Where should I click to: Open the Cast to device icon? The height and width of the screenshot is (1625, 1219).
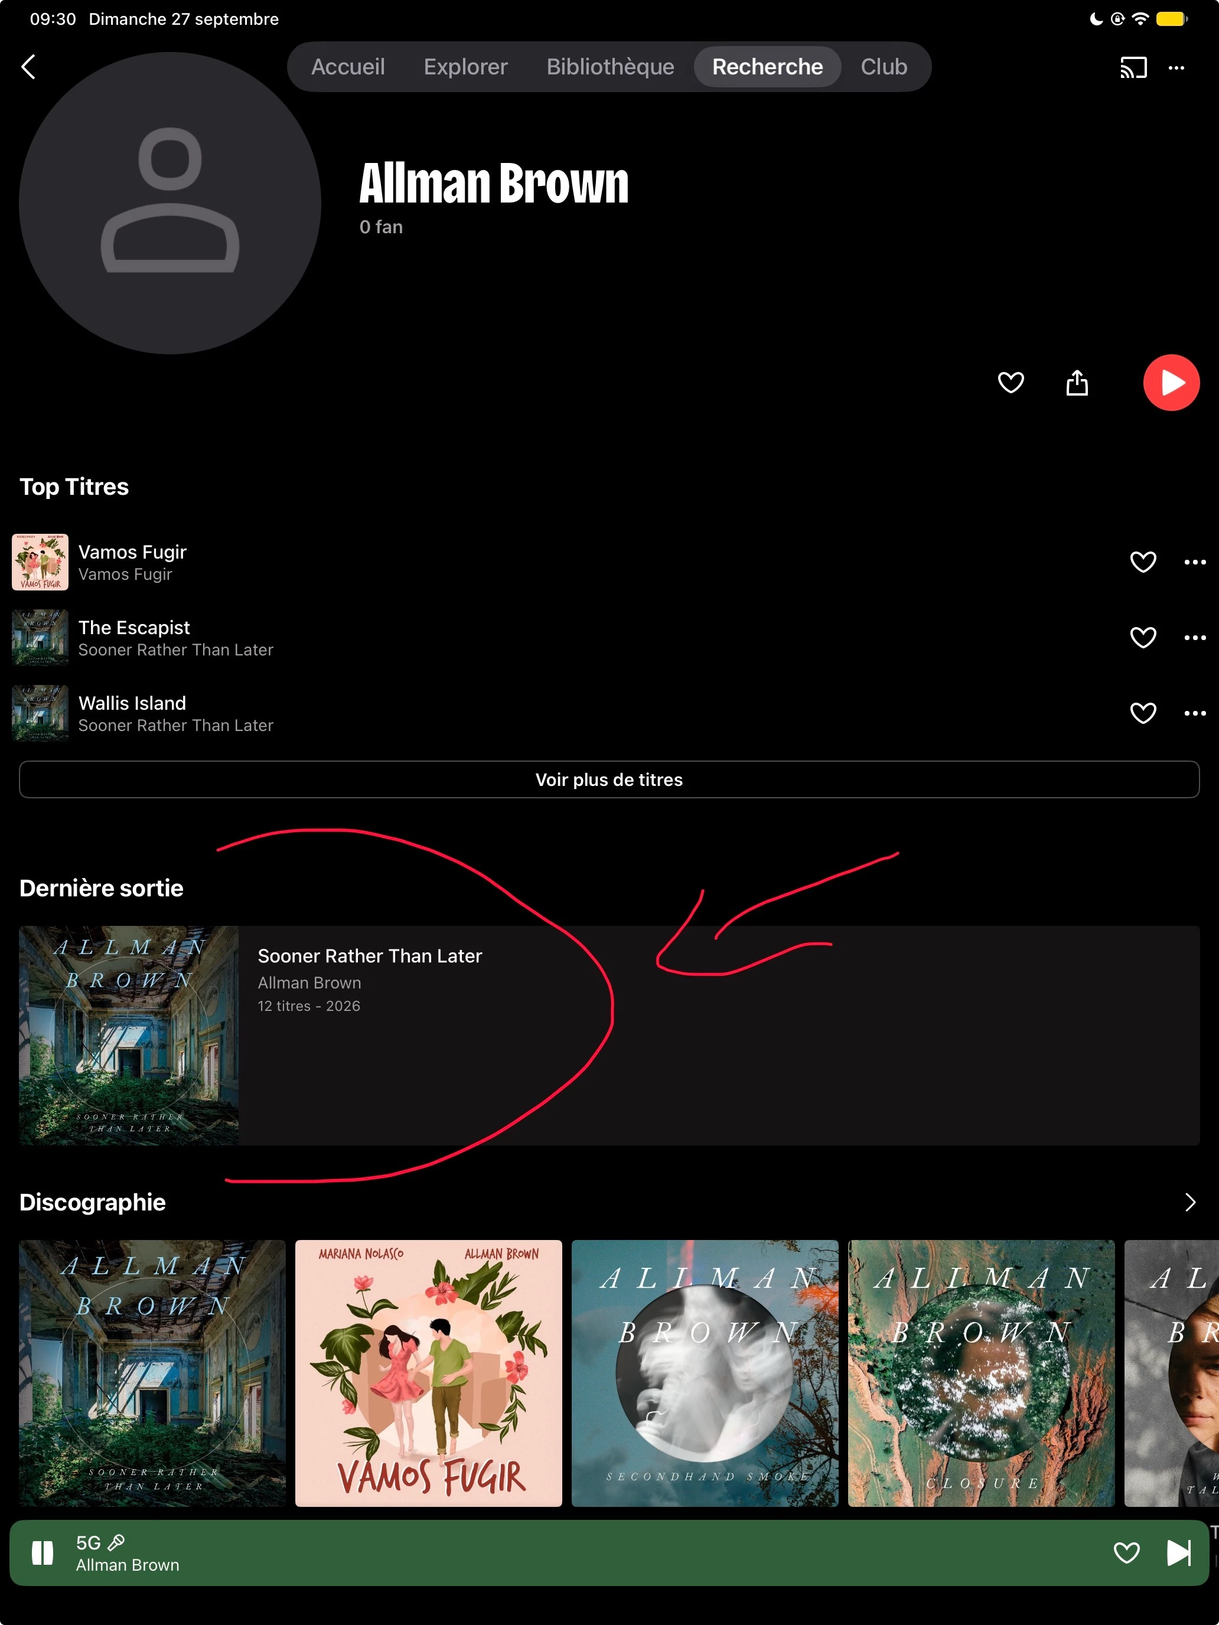point(1133,67)
